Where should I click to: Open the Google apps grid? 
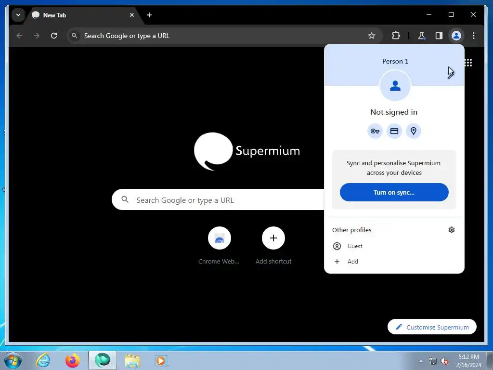(468, 63)
